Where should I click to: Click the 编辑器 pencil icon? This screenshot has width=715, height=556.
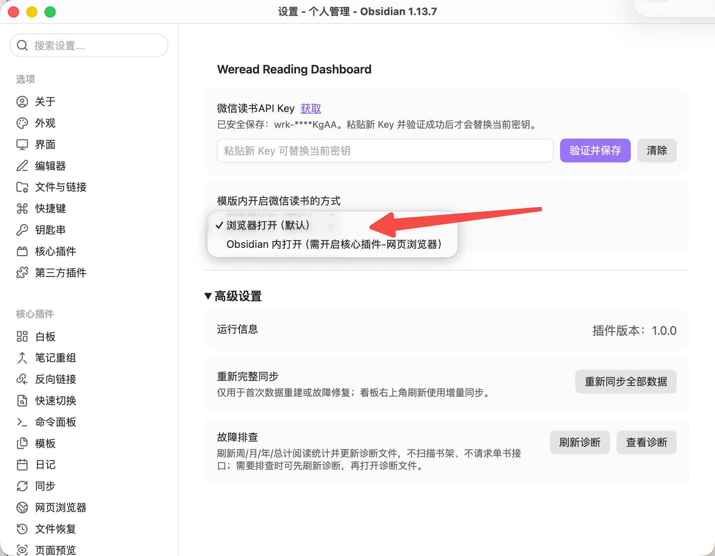[22, 166]
